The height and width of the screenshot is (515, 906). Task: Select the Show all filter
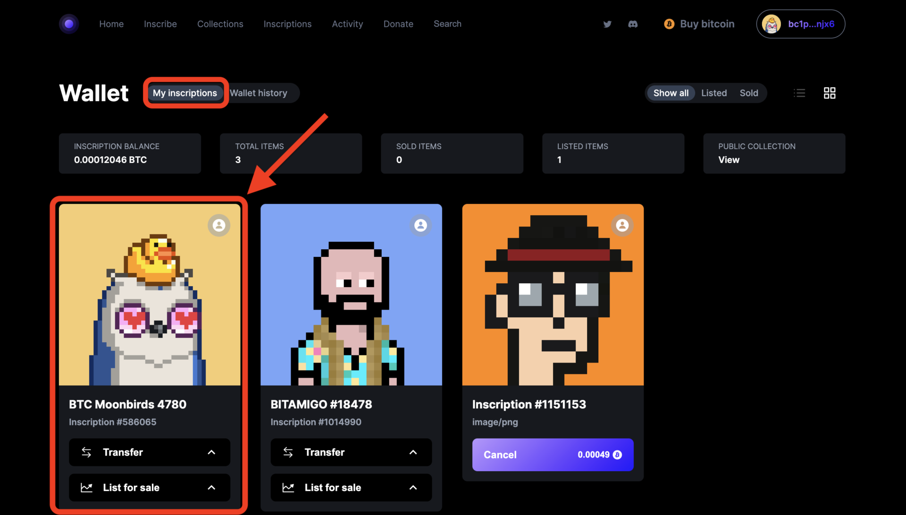pyautogui.click(x=671, y=93)
